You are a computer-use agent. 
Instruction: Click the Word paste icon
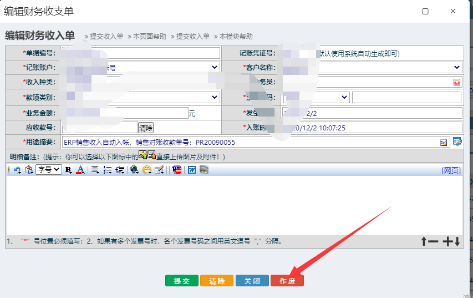(x=192, y=170)
